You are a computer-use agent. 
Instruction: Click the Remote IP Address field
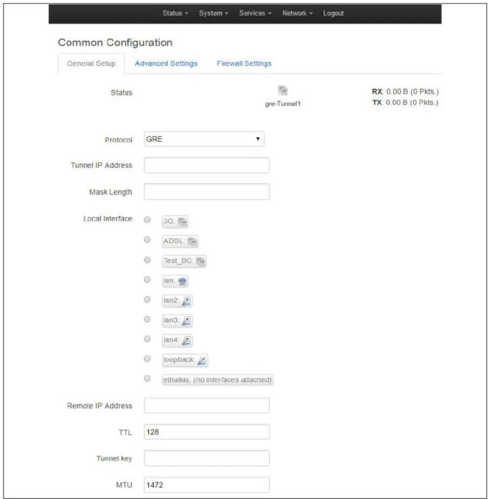coord(207,406)
